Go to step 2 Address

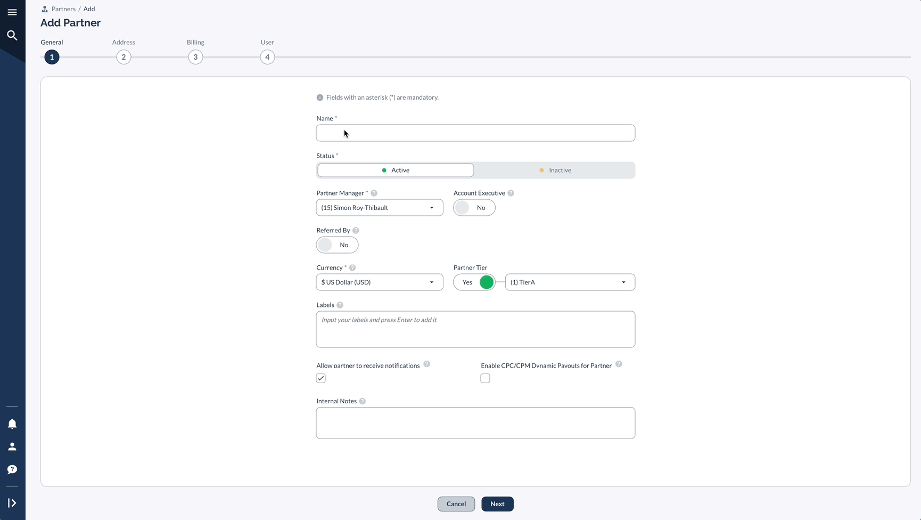pos(124,57)
